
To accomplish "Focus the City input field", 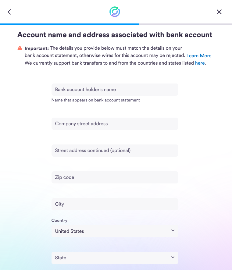I will click(x=115, y=204).
